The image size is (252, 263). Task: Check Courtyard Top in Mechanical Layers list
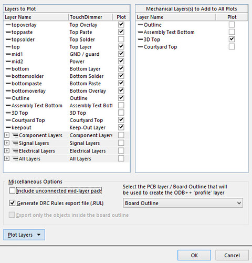click(232, 47)
